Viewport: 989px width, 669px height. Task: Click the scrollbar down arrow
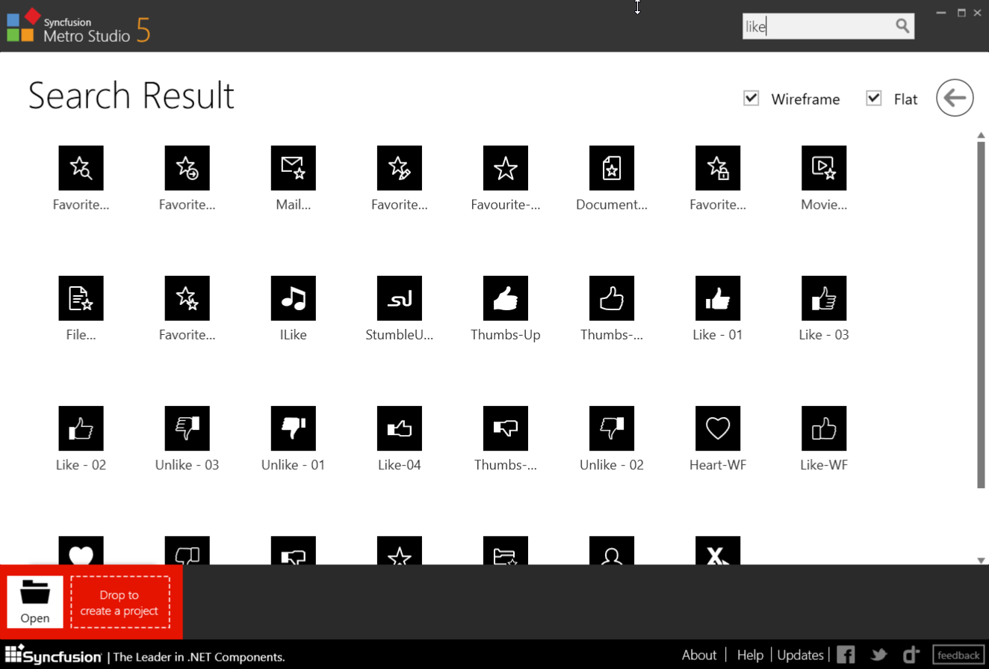(981, 560)
